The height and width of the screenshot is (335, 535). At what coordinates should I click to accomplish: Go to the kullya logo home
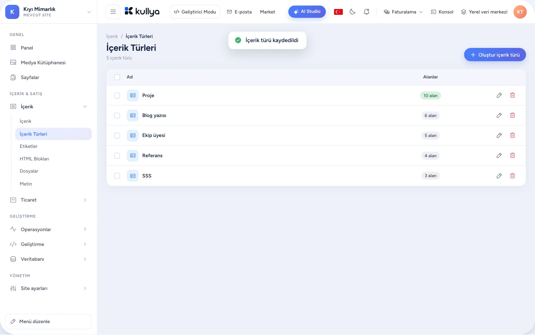coord(142,12)
